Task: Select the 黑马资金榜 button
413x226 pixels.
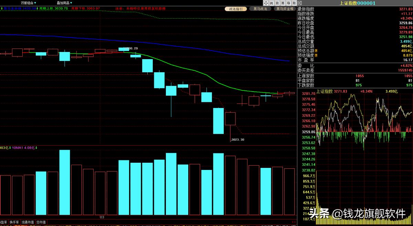Action: 285,9
